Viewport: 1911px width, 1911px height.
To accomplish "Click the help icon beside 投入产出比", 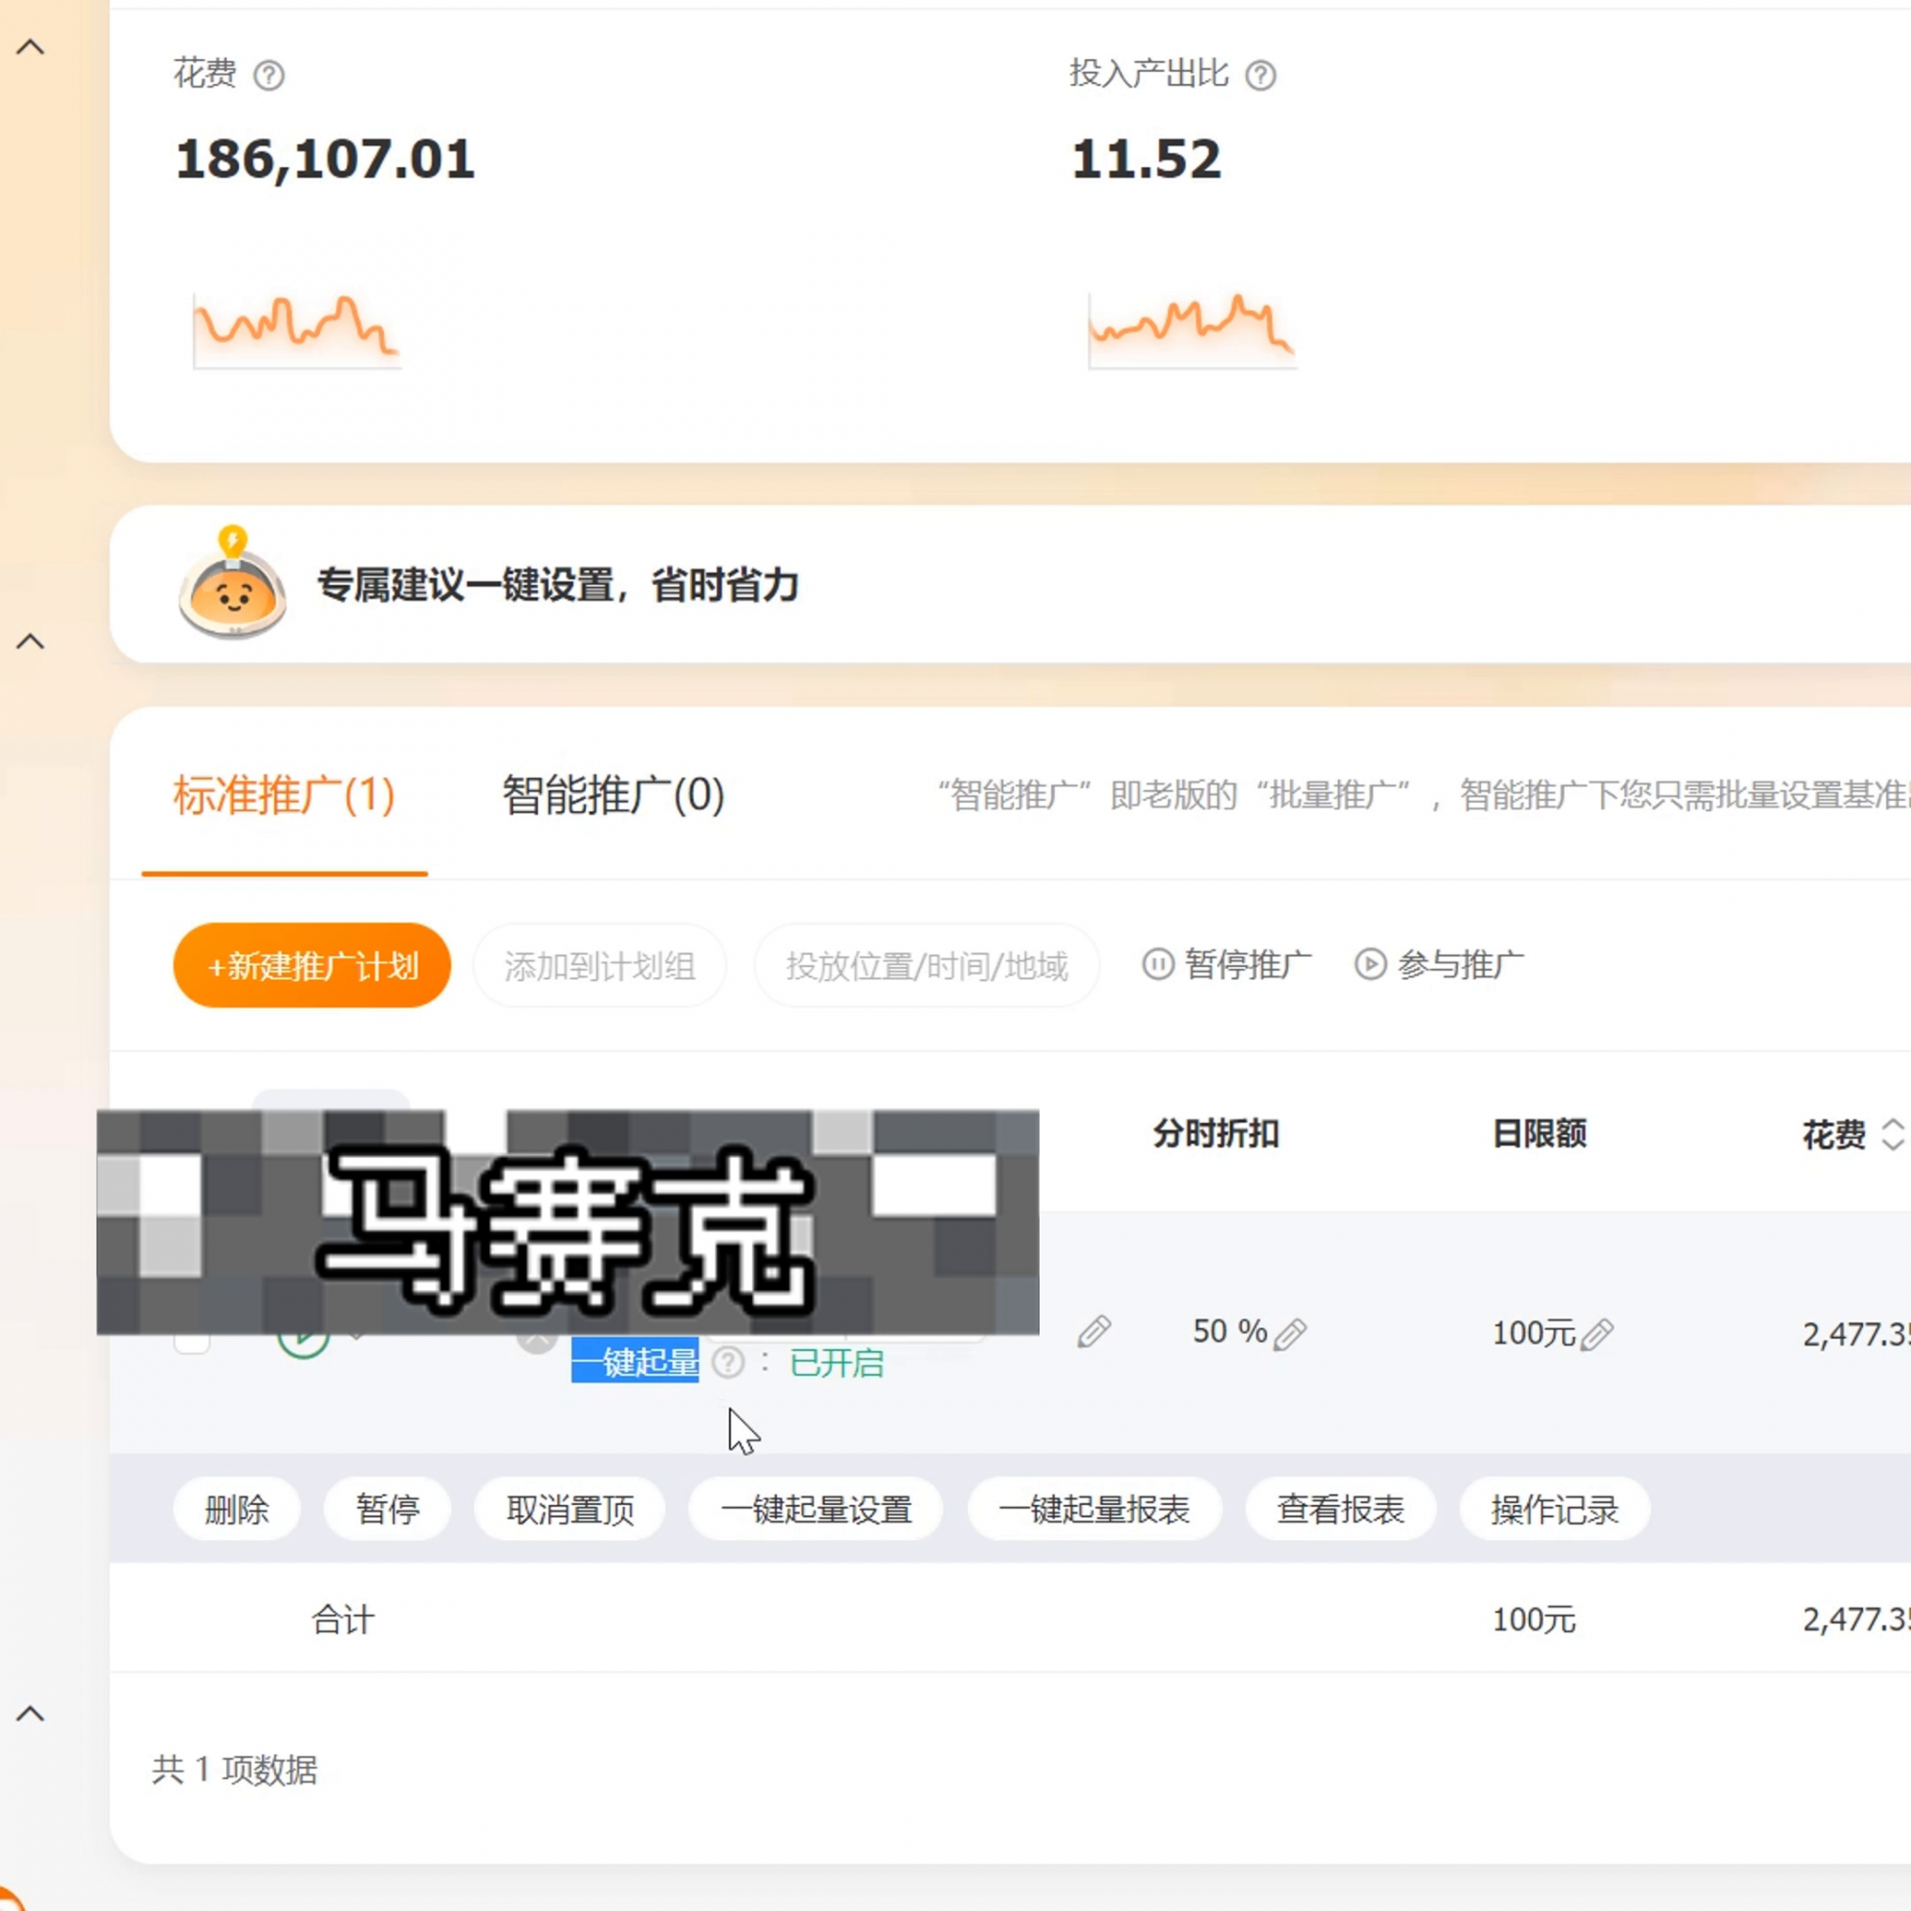I will pos(1260,75).
